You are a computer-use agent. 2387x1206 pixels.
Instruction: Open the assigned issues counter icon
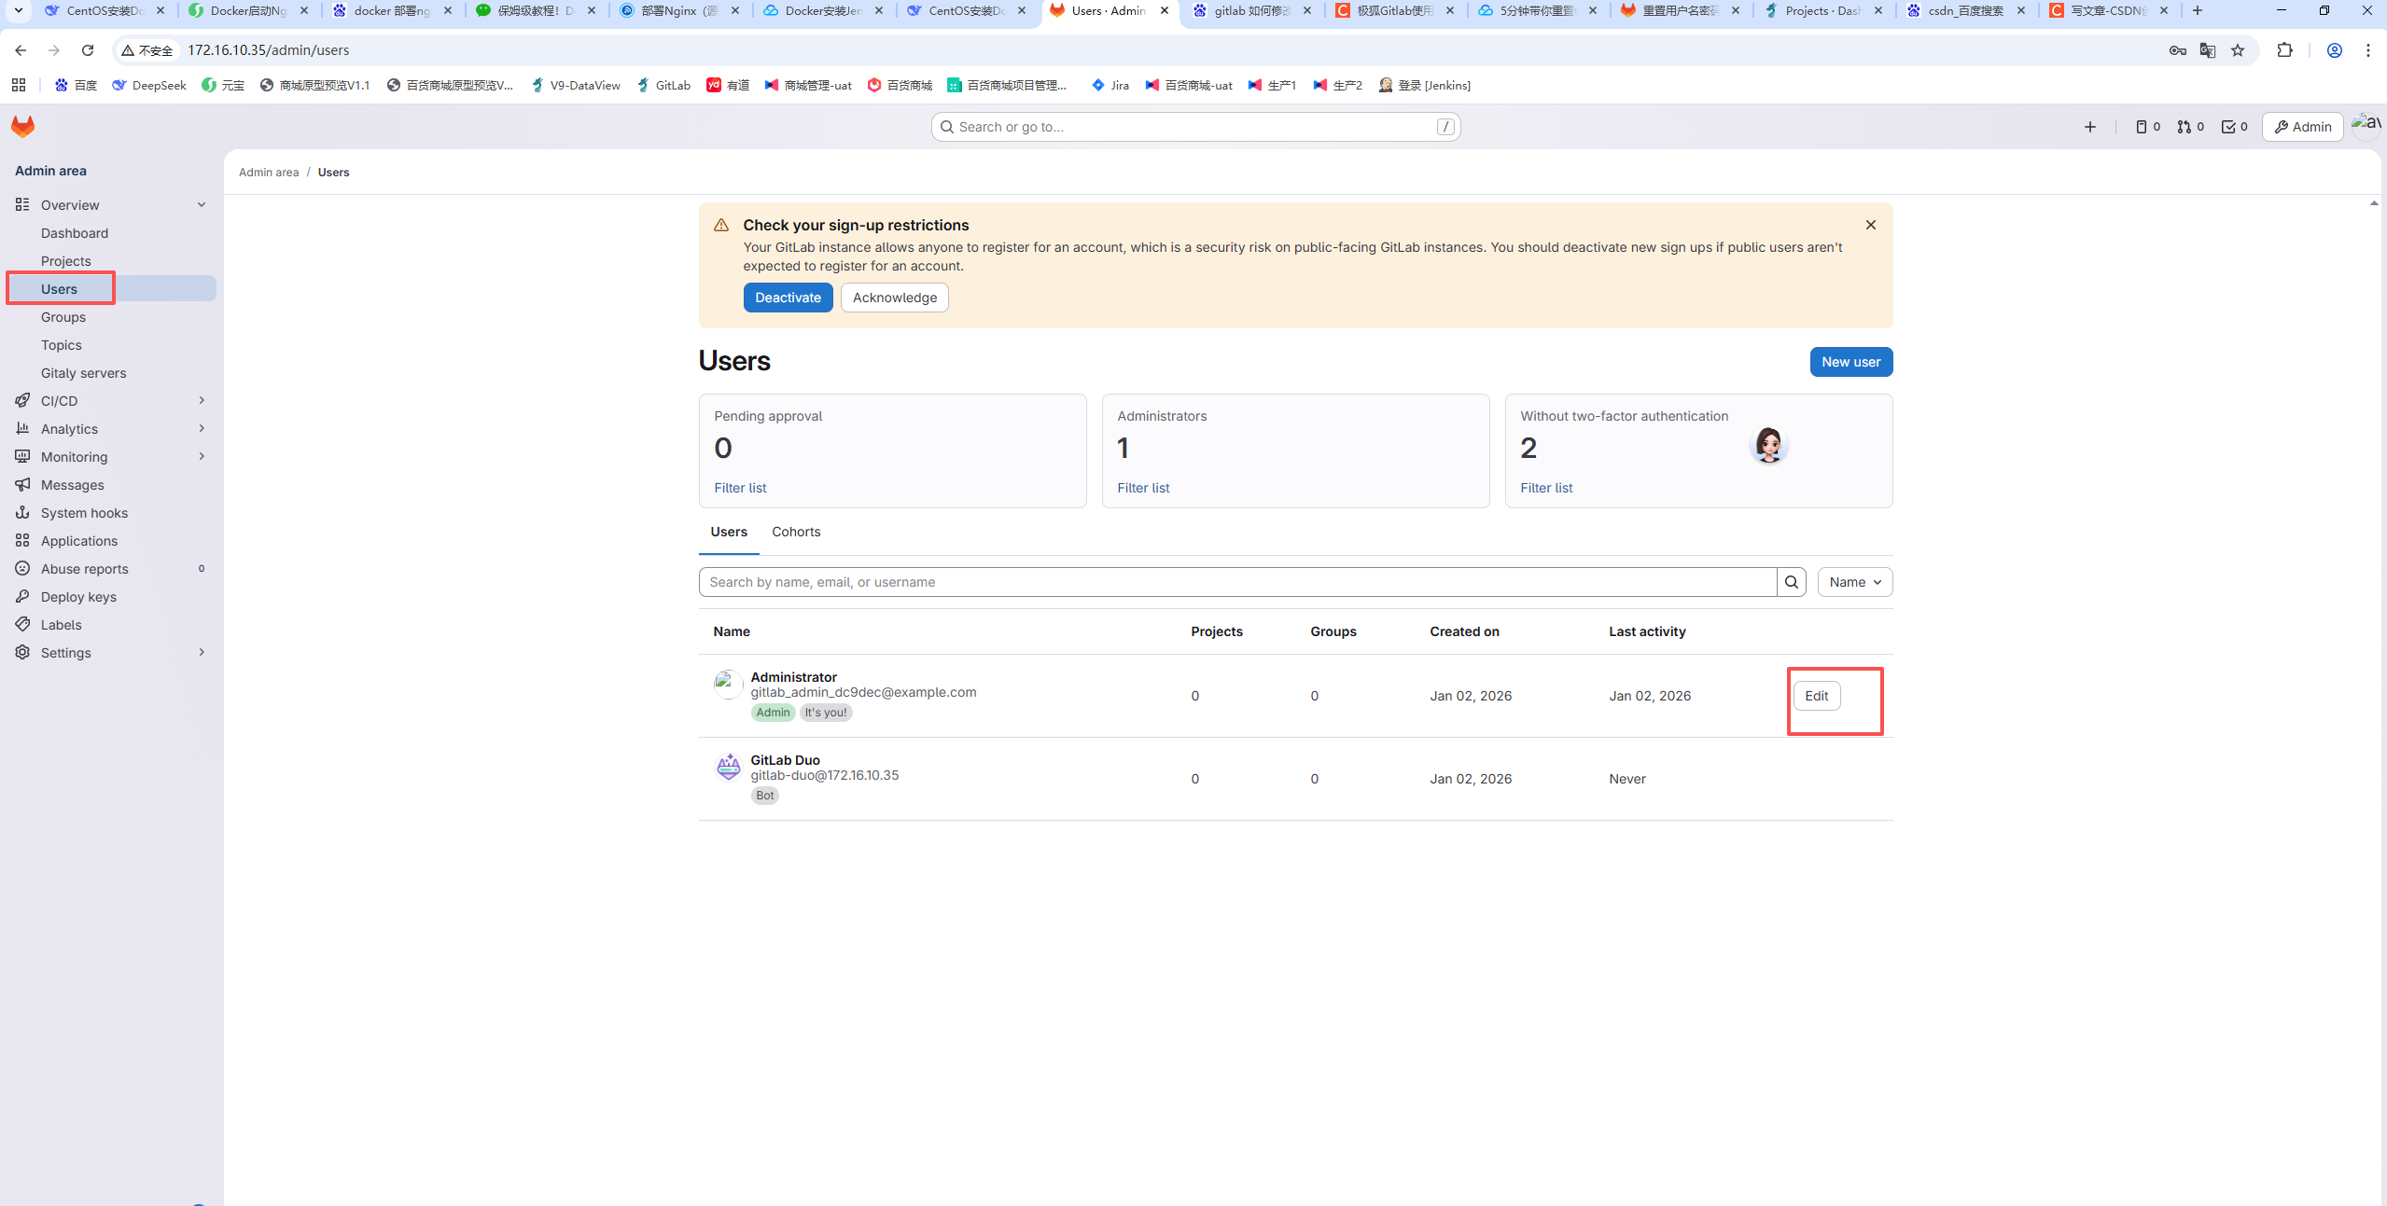coord(2146,127)
